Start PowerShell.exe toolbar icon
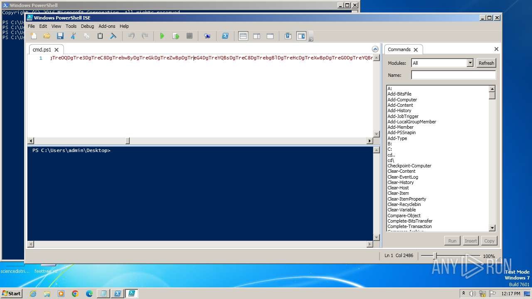 click(225, 36)
